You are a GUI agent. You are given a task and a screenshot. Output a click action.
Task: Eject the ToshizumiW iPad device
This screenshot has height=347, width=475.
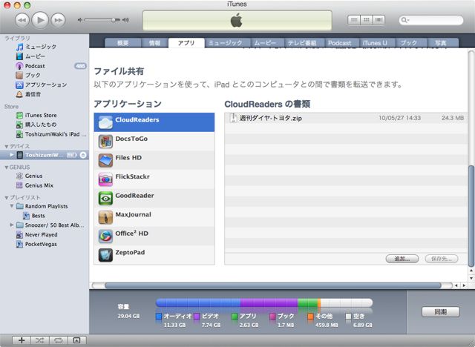83,155
